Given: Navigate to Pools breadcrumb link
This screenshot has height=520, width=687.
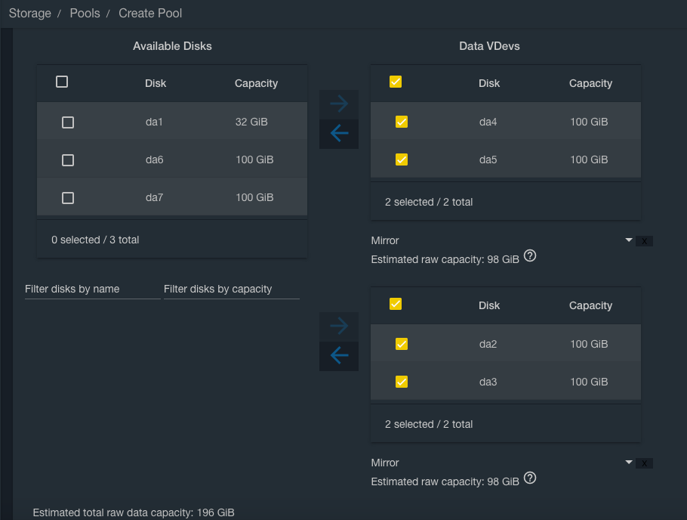Looking at the screenshot, I should tap(85, 14).
